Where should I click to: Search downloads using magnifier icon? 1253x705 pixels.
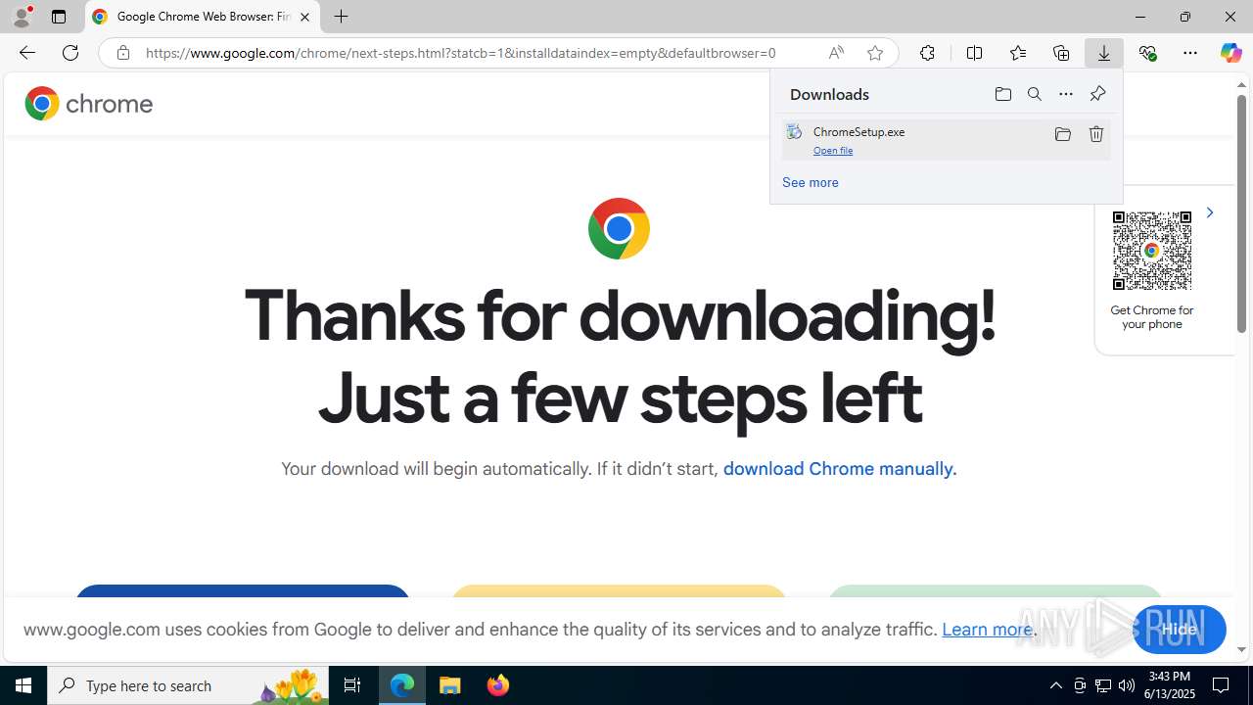click(1035, 94)
